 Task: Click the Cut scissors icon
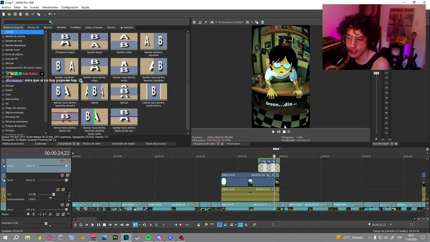[33, 14]
